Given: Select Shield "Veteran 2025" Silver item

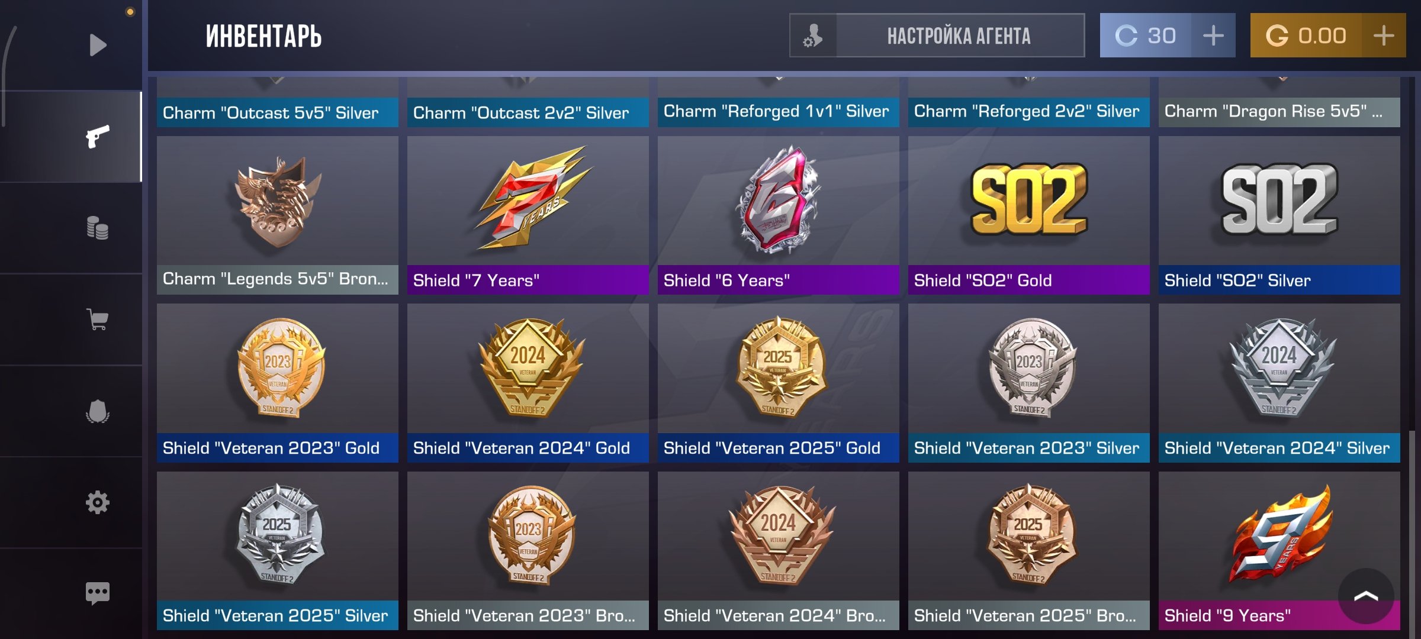Looking at the screenshot, I should click(x=278, y=550).
